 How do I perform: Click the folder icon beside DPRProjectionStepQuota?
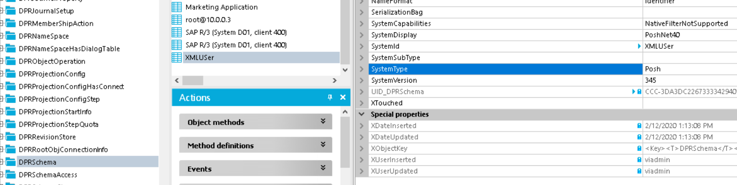coord(11,124)
